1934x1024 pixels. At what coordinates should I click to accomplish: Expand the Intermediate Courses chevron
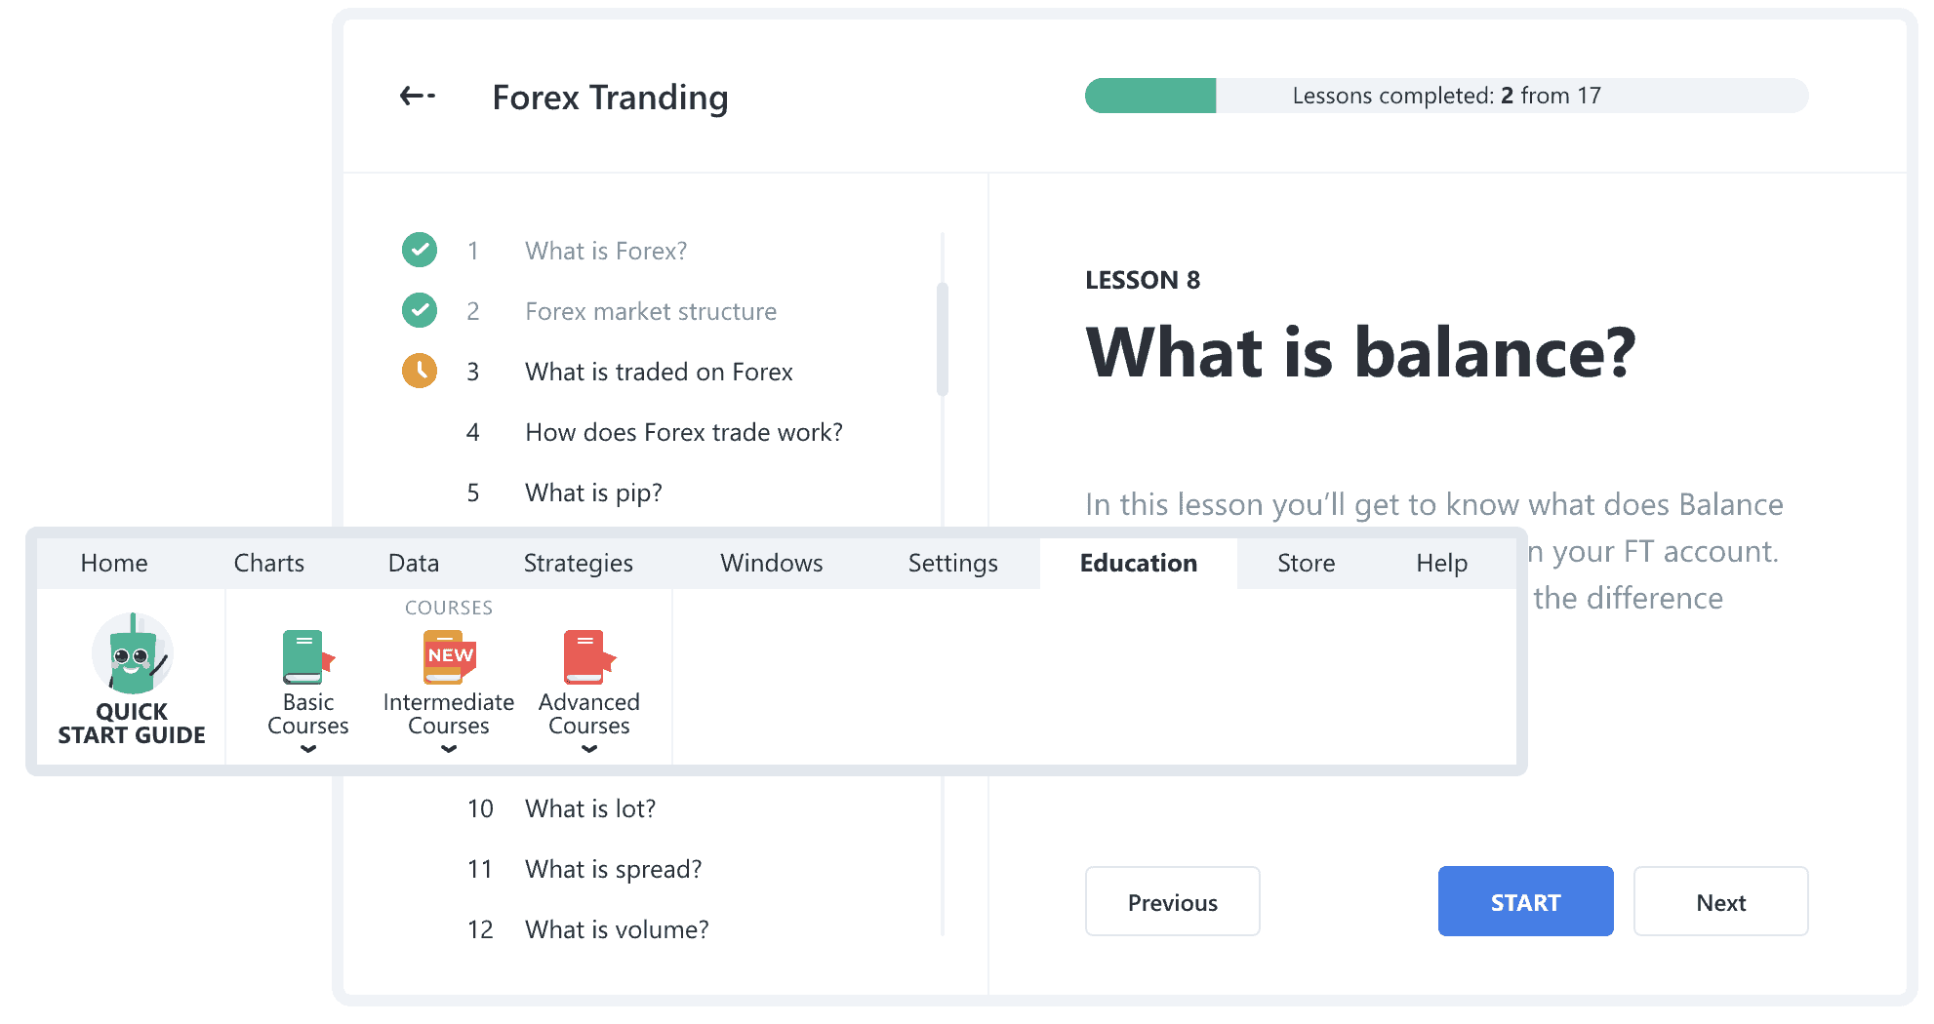[448, 749]
